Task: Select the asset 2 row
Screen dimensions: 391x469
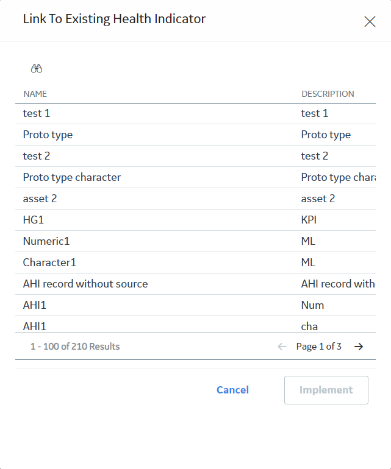Action: 195,199
